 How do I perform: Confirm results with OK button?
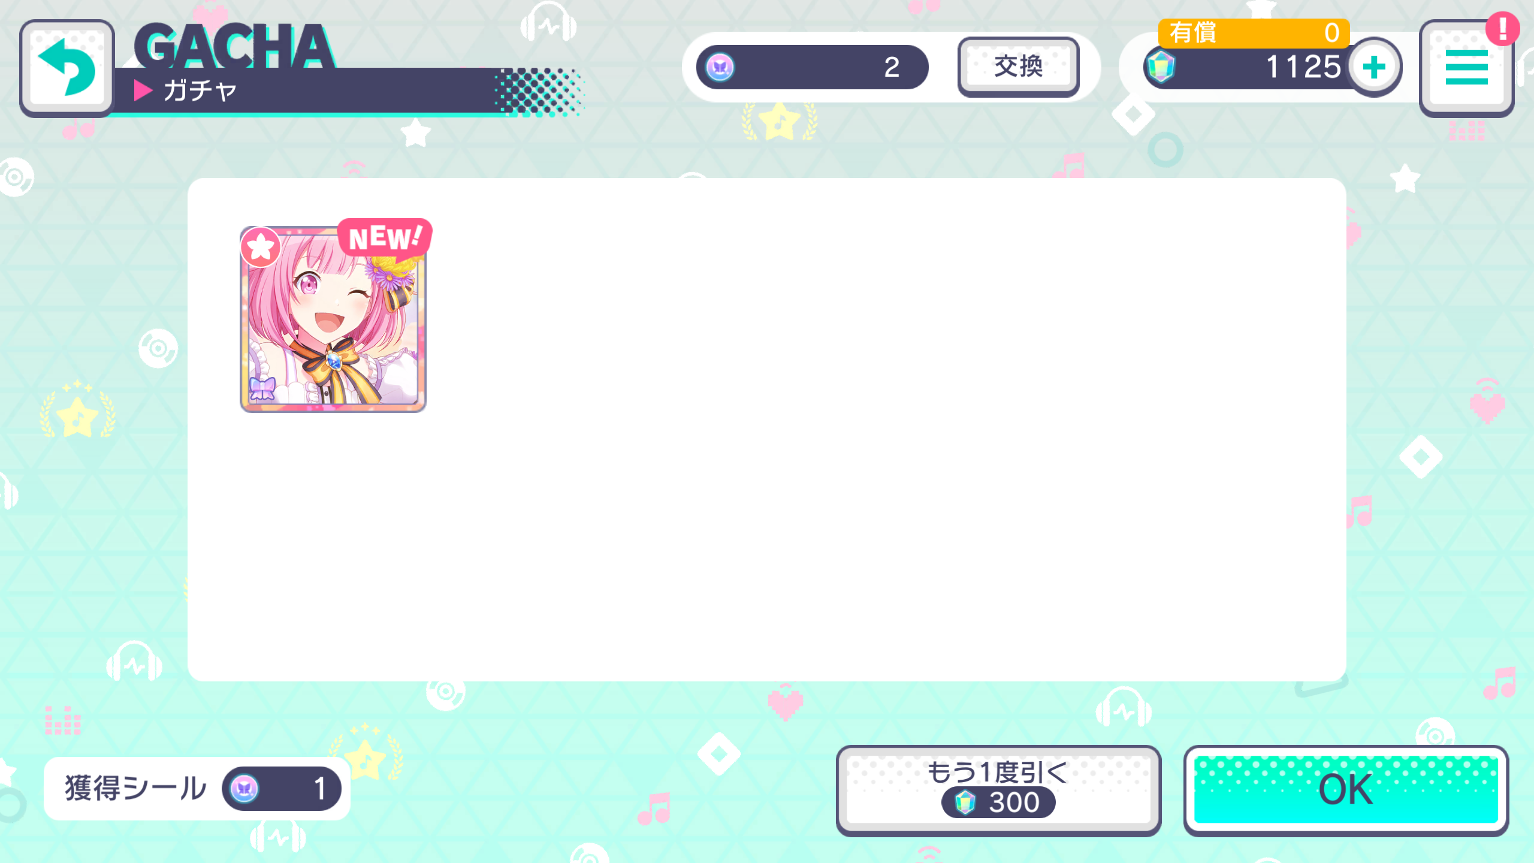(1346, 790)
